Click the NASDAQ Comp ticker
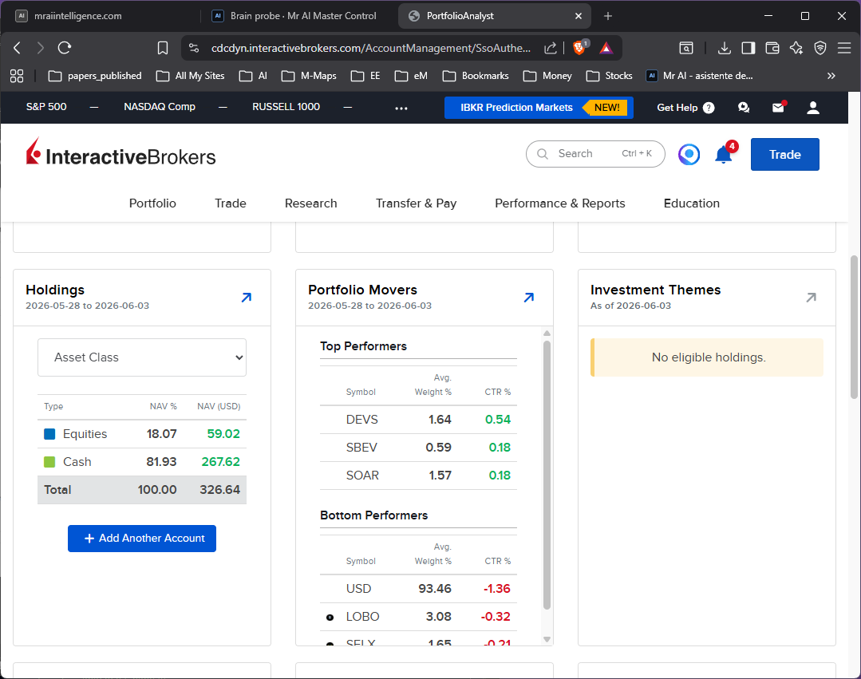Image resolution: width=861 pixels, height=679 pixels. pos(160,107)
